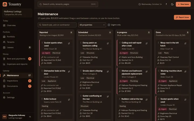Collapse the sidebar with the chevron icon

30,117
